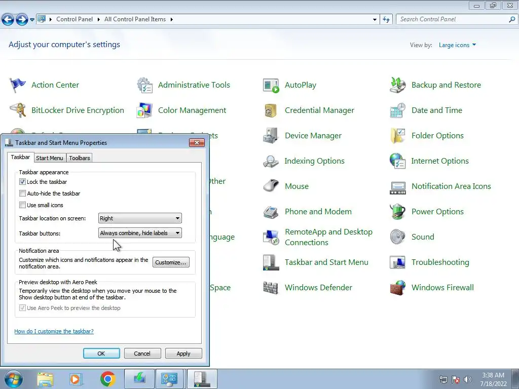Viewport: 519px width, 389px height.
Task: Open How do I customize the taskbar link
Action: click(x=54, y=331)
